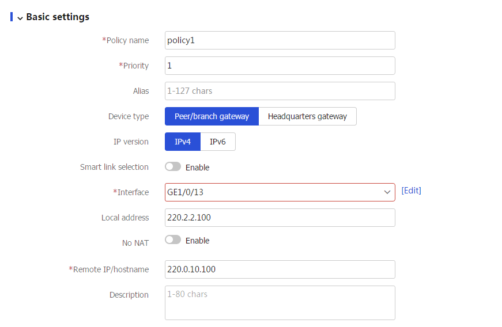
Task: Open the Interface dropdown showing GE1/0/13
Action: pos(280,192)
